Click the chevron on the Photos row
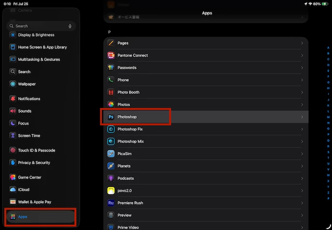This screenshot has width=332, height=230. 302,105
